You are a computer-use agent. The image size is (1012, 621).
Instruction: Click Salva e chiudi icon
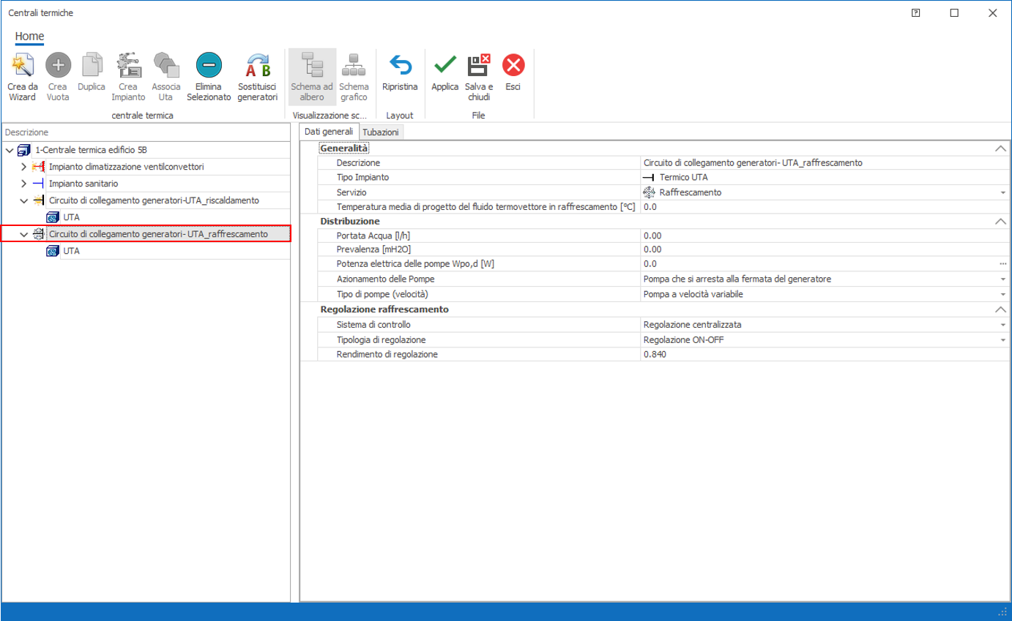479,67
